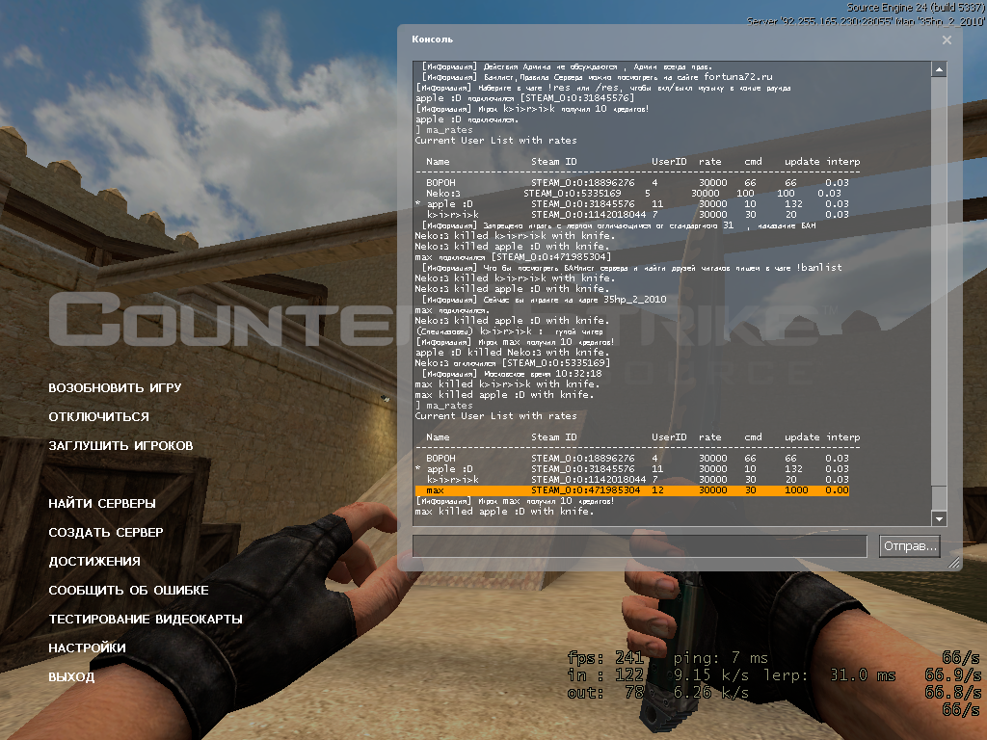
Task: Open ЗАГЛУШИТЬ ИГРОКОВ menu item
Action: [x=120, y=445]
